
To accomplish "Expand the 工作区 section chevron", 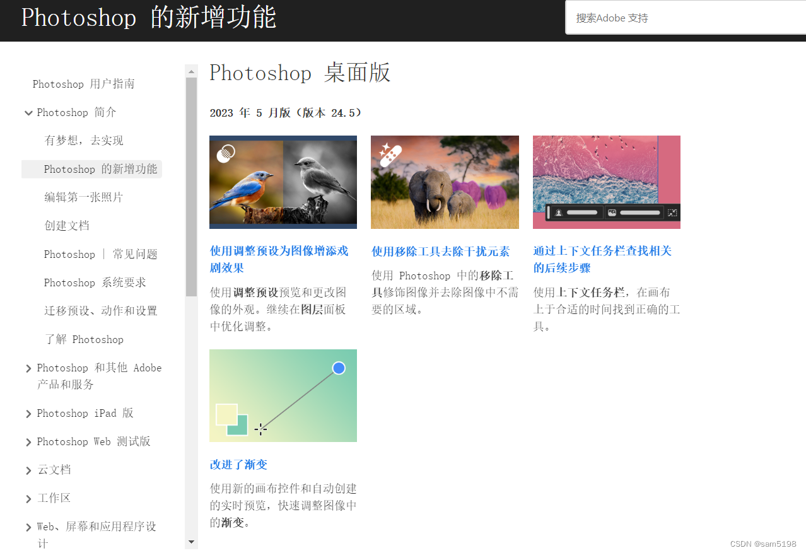I will pos(28,499).
